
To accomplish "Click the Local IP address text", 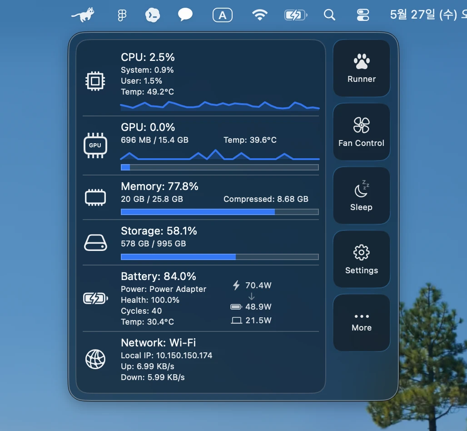I will pos(166,355).
